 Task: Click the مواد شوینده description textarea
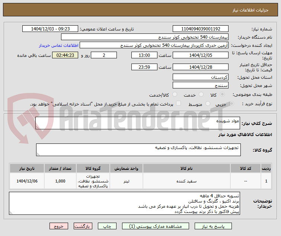[138, 123]
